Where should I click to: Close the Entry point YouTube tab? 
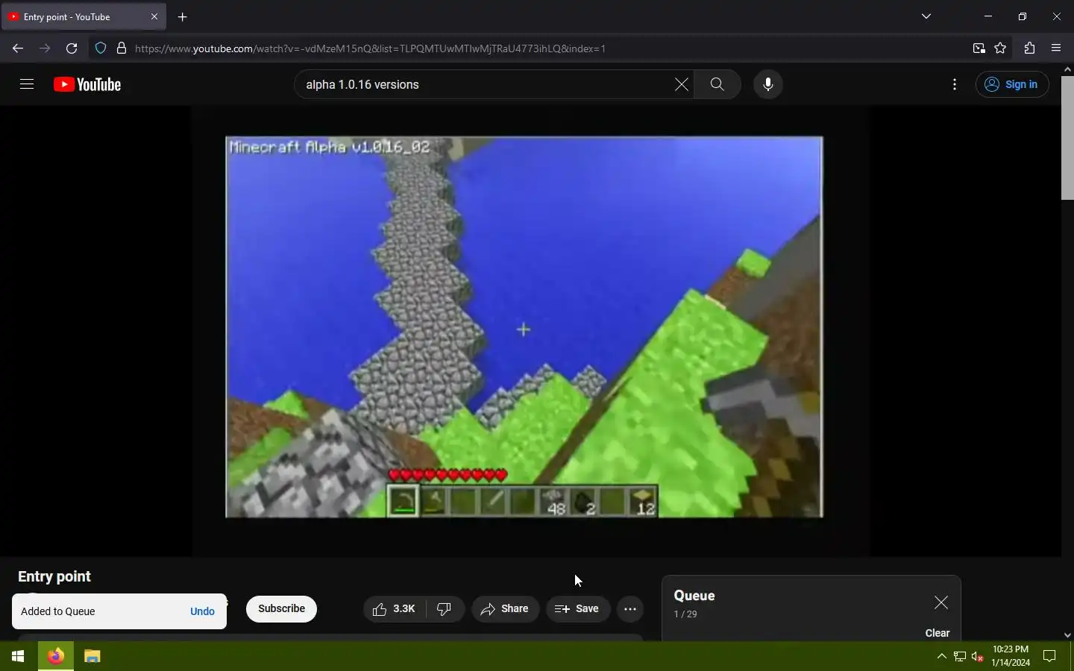click(x=154, y=16)
